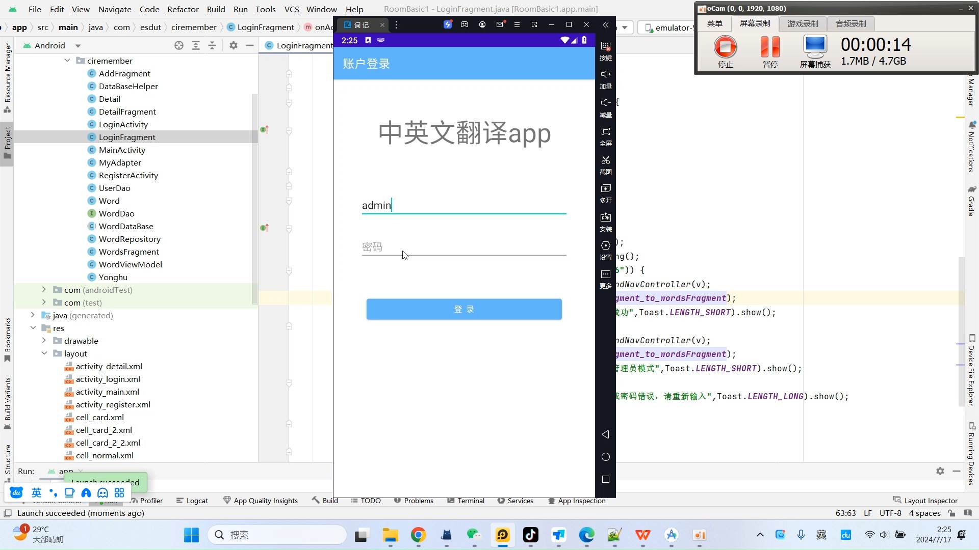The height and width of the screenshot is (550, 979).
Task: Select the LoginFragment in project tree
Action: [x=126, y=137]
